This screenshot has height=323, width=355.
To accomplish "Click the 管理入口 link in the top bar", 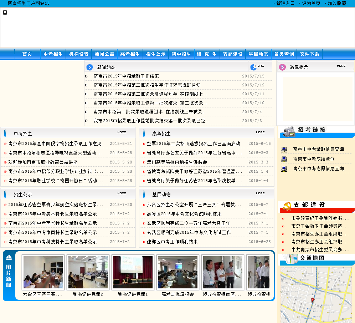I will click(285, 4).
